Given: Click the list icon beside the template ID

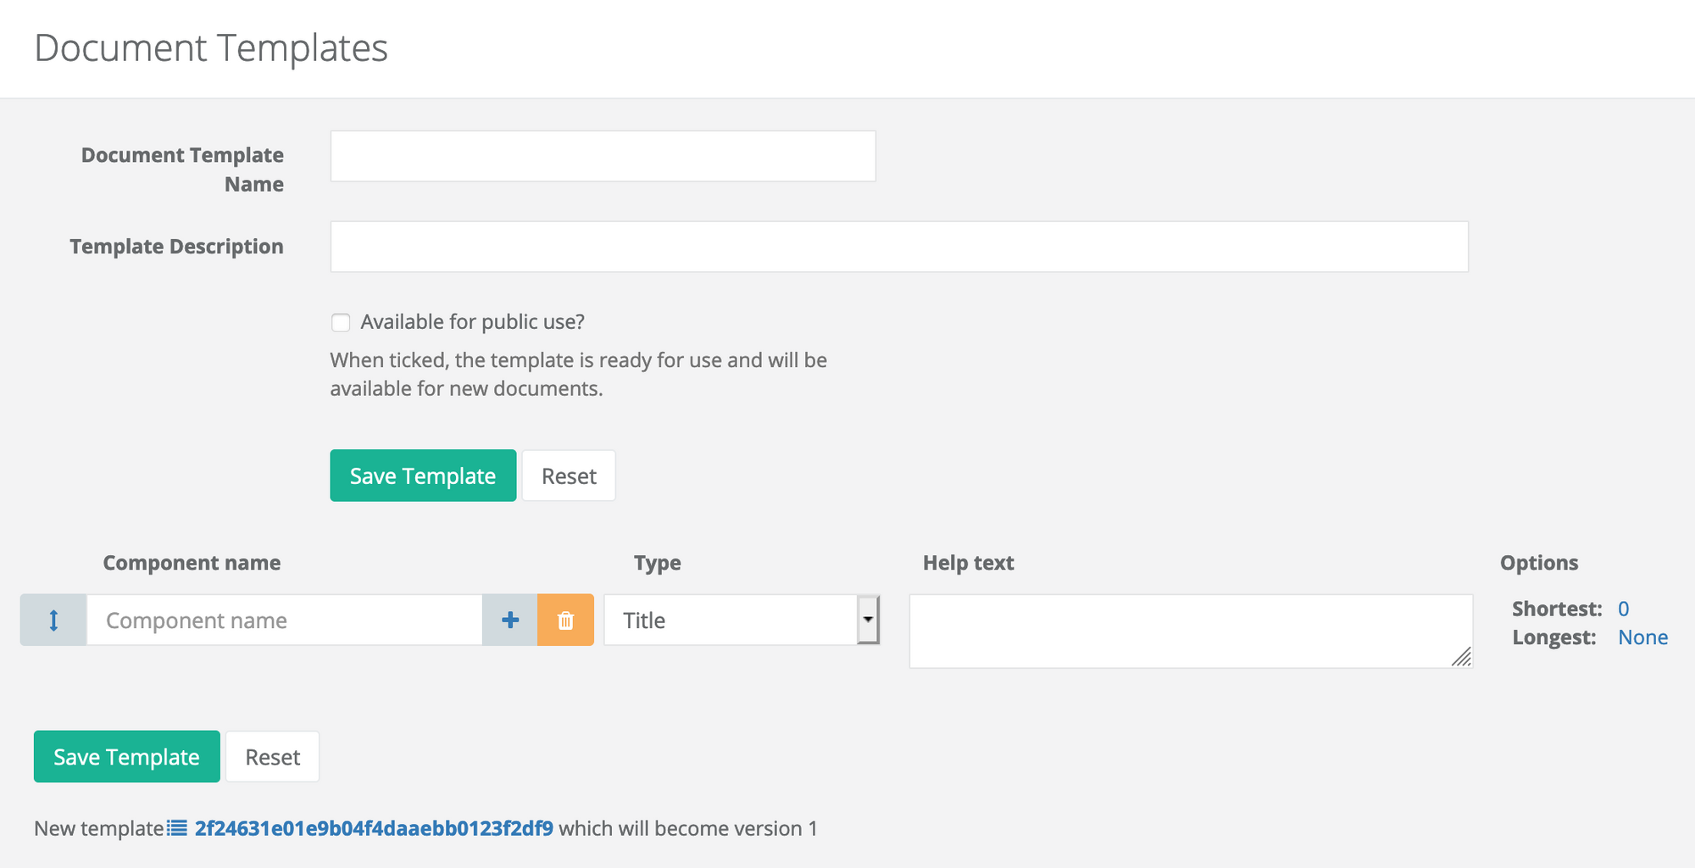Looking at the screenshot, I should (x=177, y=828).
